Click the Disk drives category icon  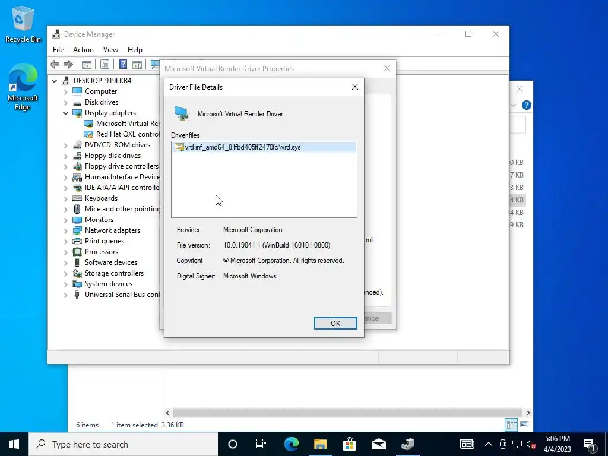pyautogui.click(x=77, y=102)
